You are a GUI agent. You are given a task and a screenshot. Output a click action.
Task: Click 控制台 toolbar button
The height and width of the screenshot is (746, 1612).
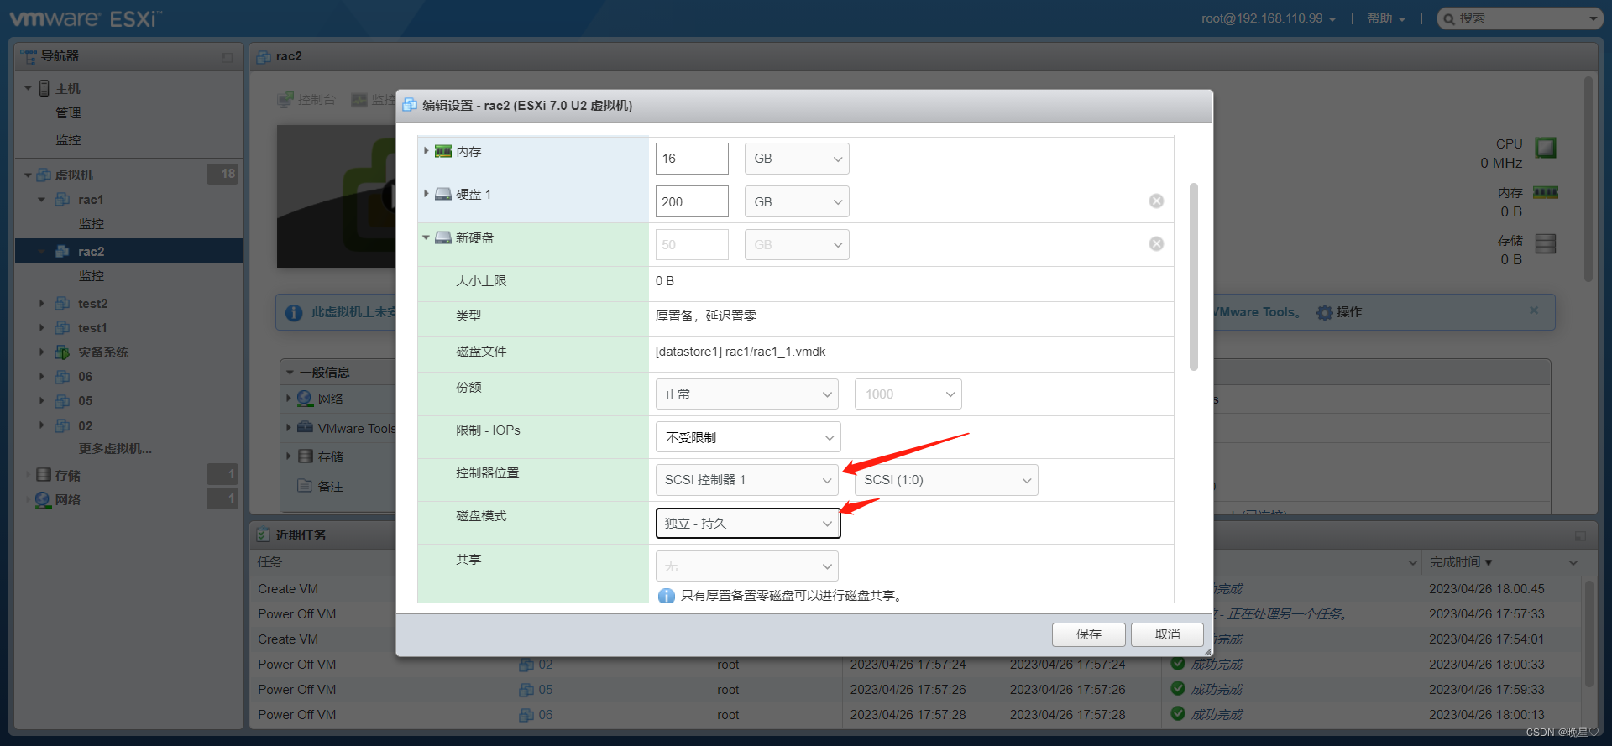pos(307,100)
